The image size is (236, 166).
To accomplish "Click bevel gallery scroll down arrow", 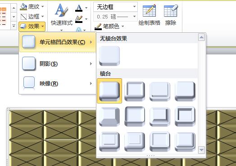I will coord(201,150).
